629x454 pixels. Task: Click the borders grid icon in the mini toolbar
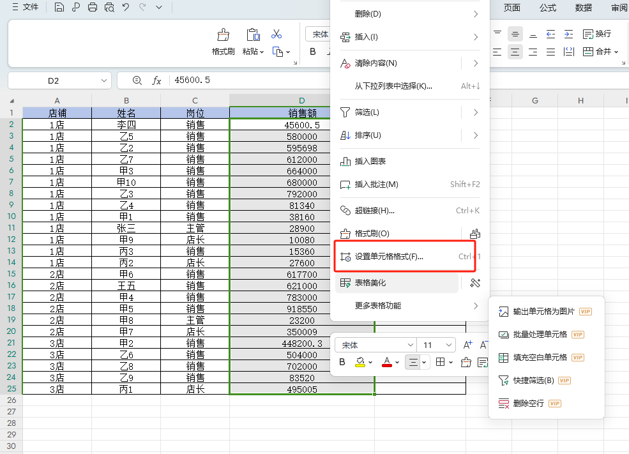click(x=440, y=362)
